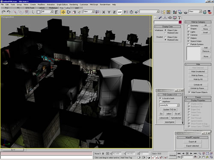214x160 pixels.
Task: Untick the Cameras hide category checkbox
Action: (x=188, y=35)
